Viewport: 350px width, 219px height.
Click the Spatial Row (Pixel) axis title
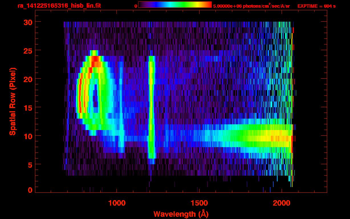[x=13, y=101]
